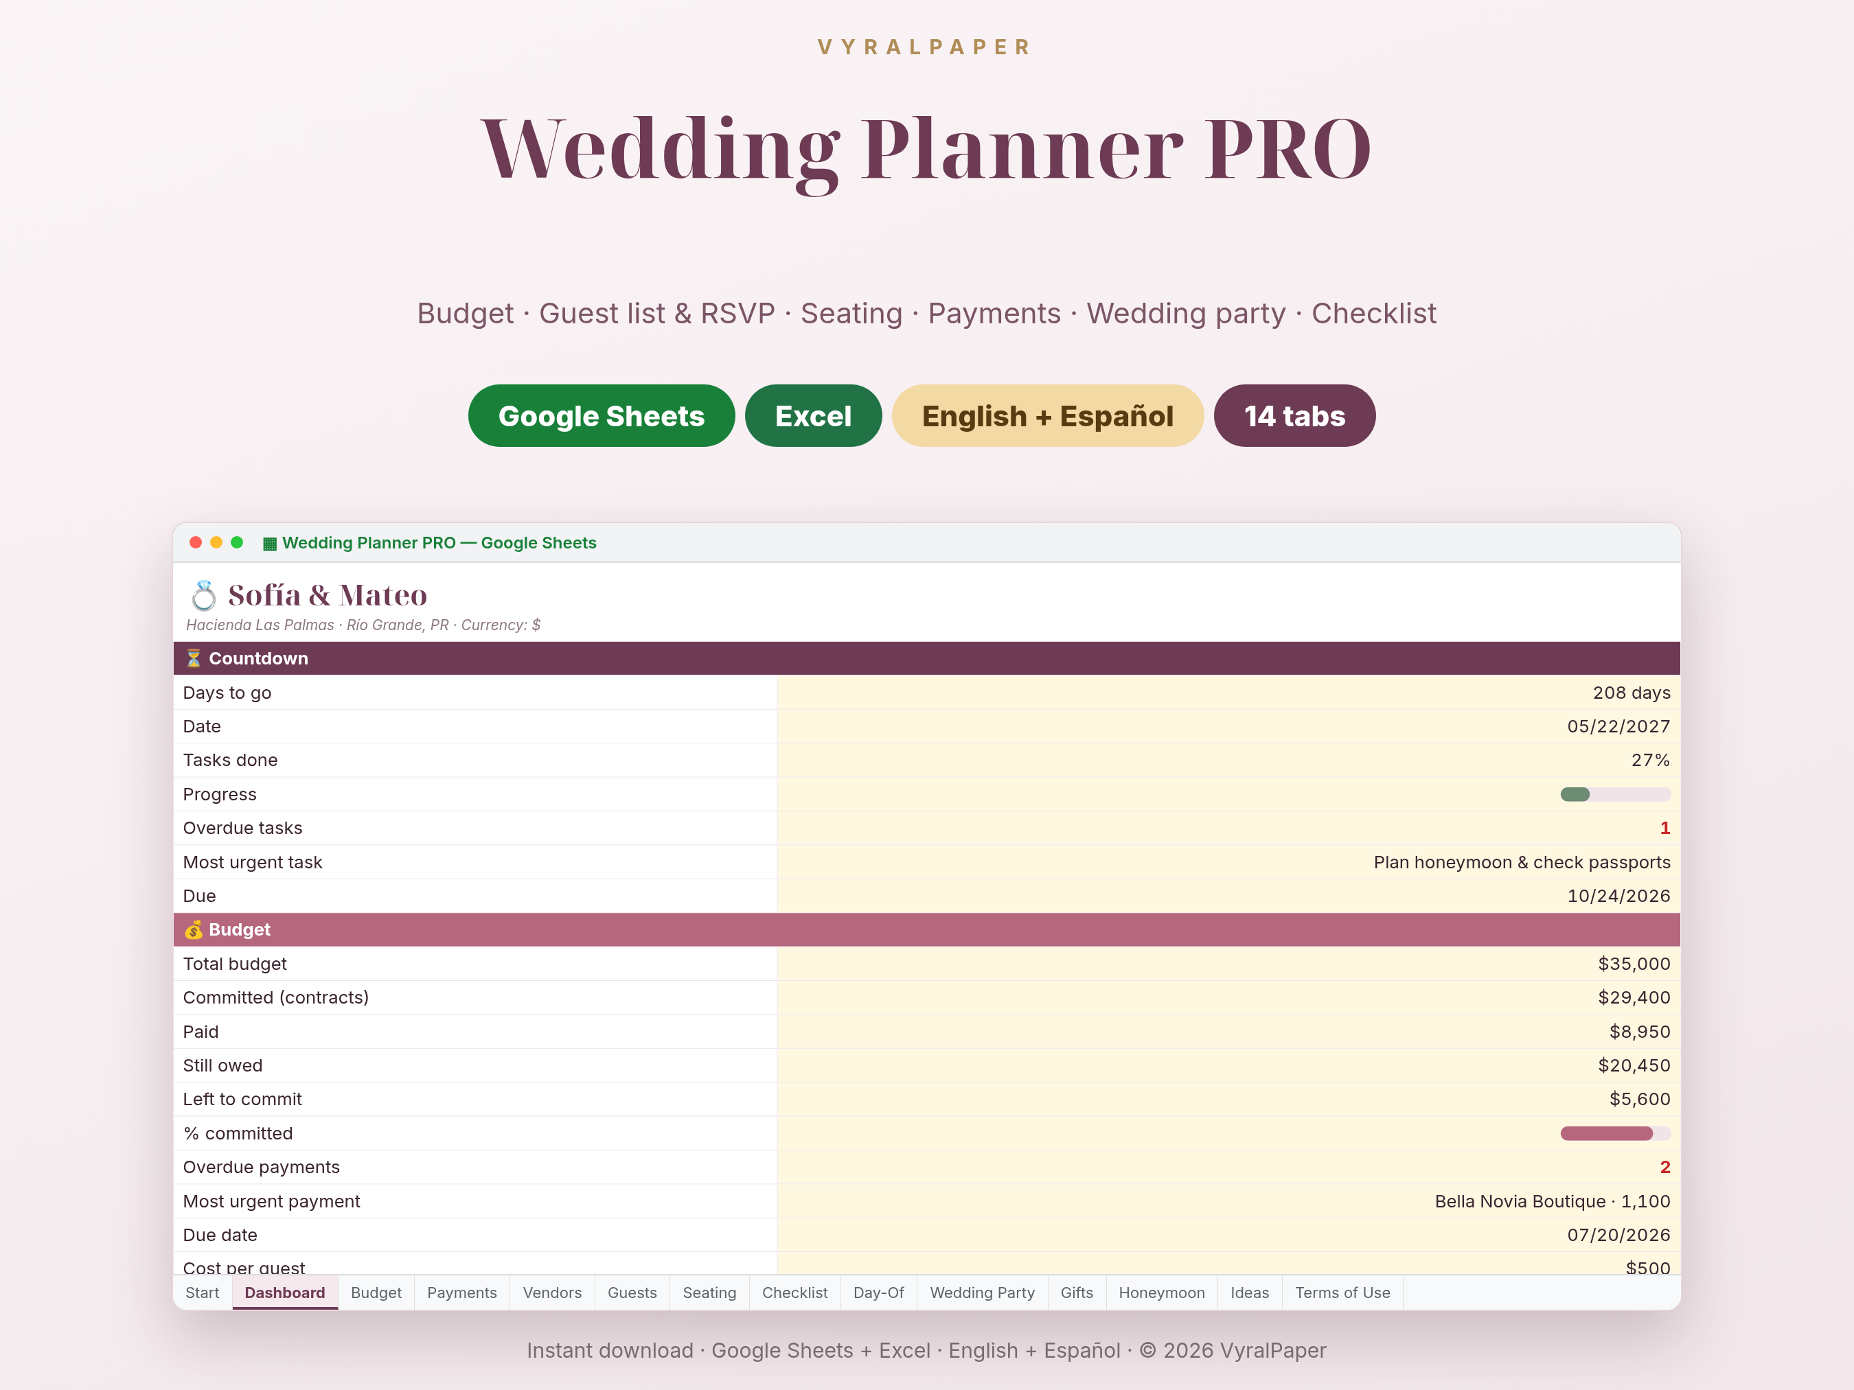Click the red close window dot
The height and width of the screenshot is (1390, 1854).
195,543
